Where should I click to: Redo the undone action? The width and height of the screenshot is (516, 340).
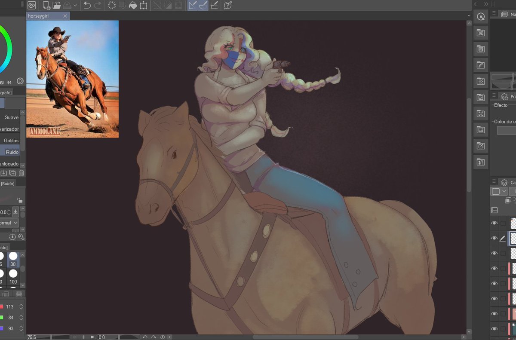(98, 5)
